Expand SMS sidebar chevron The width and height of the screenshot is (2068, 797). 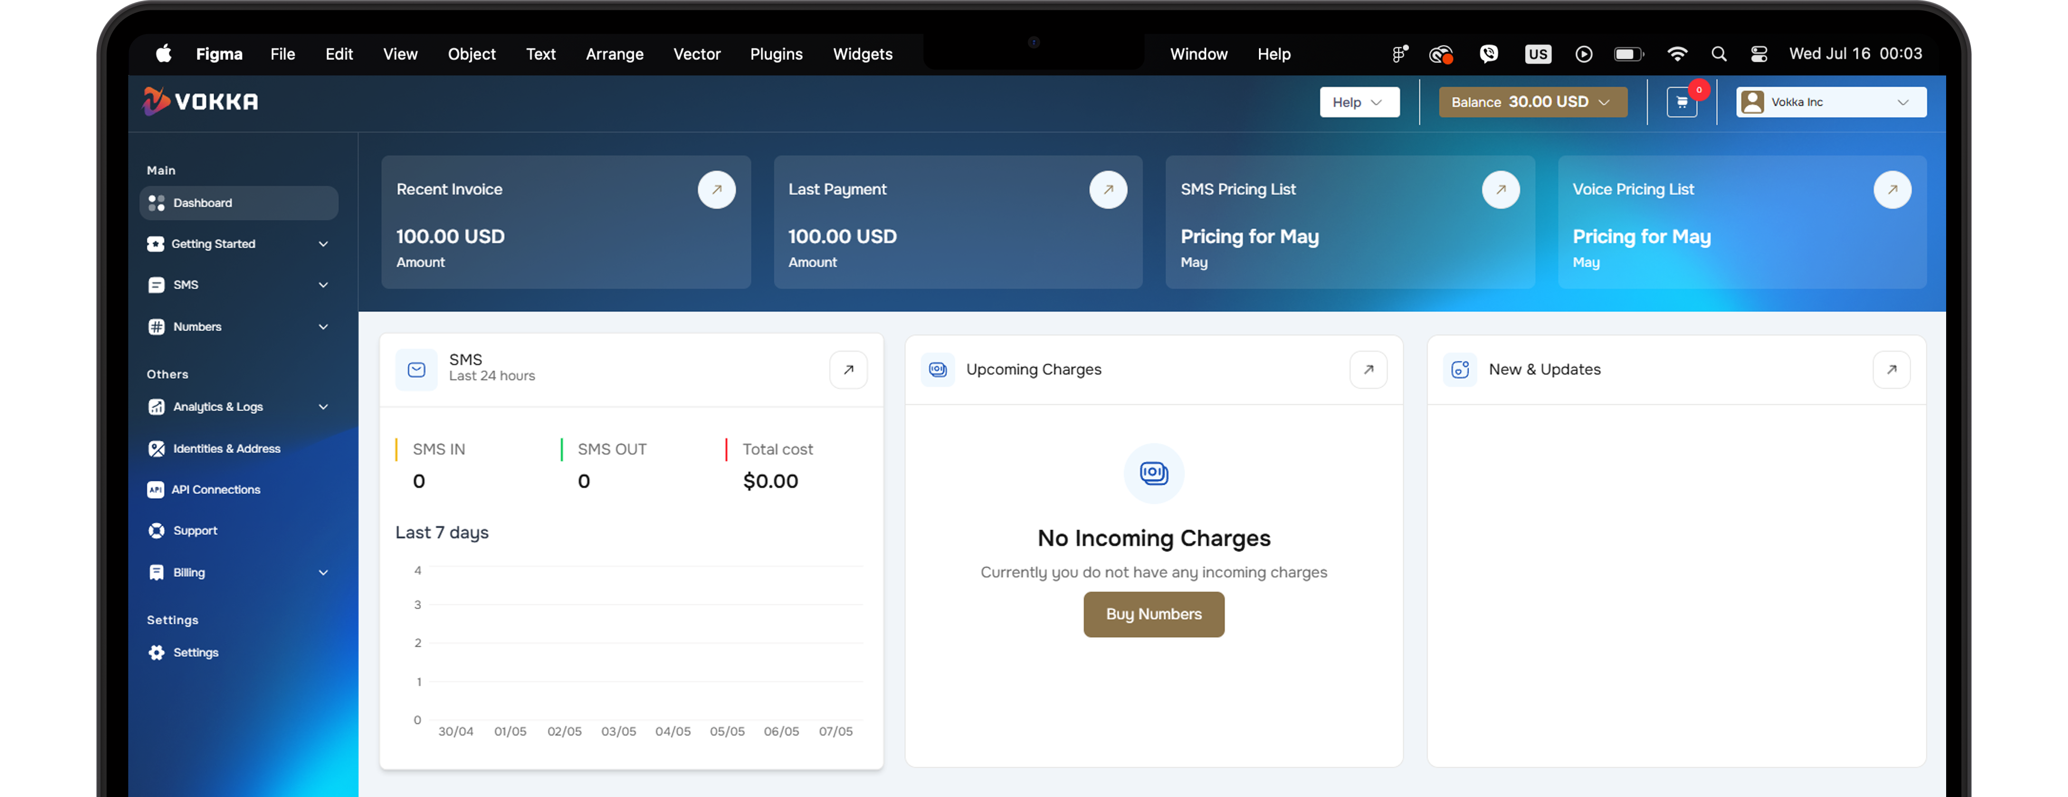[x=323, y=285]
